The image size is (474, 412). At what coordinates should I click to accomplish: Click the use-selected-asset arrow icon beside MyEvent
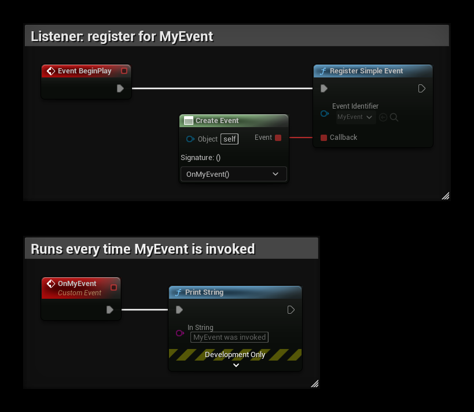[x=383, y=117]
